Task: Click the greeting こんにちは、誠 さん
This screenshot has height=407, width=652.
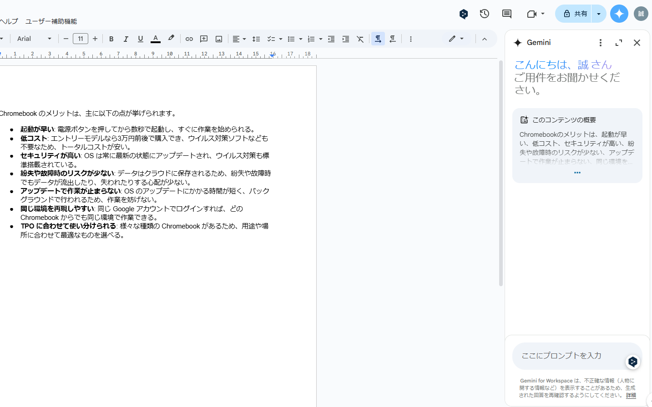Action: (563, 65)
